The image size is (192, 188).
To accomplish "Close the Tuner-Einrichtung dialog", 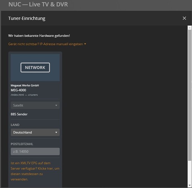I will pyautogui.click(x=184, y=18).
